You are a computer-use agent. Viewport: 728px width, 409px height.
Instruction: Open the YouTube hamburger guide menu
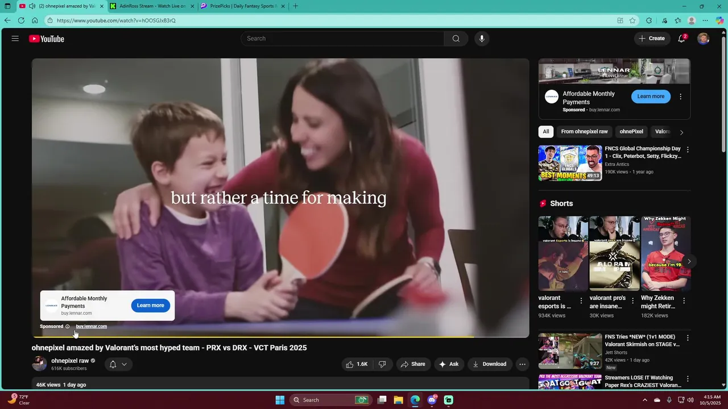(15, 39)
